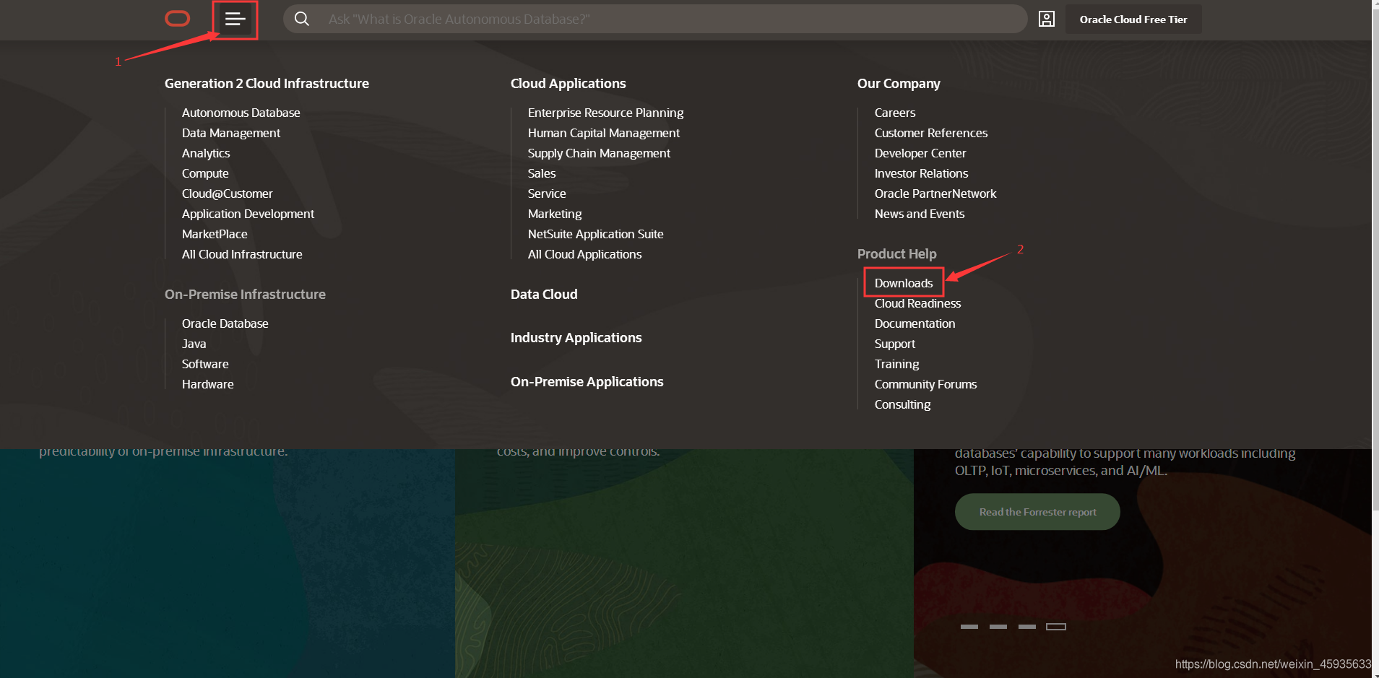1379x678 pixels.
Task: Open Generation 2 Cloud Infrastructure heading
Action: click(267, 84)
